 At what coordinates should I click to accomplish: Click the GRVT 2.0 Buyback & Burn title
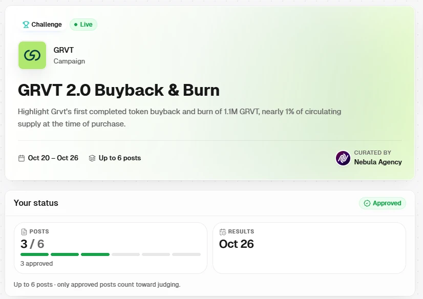click(x=119, y=90)
